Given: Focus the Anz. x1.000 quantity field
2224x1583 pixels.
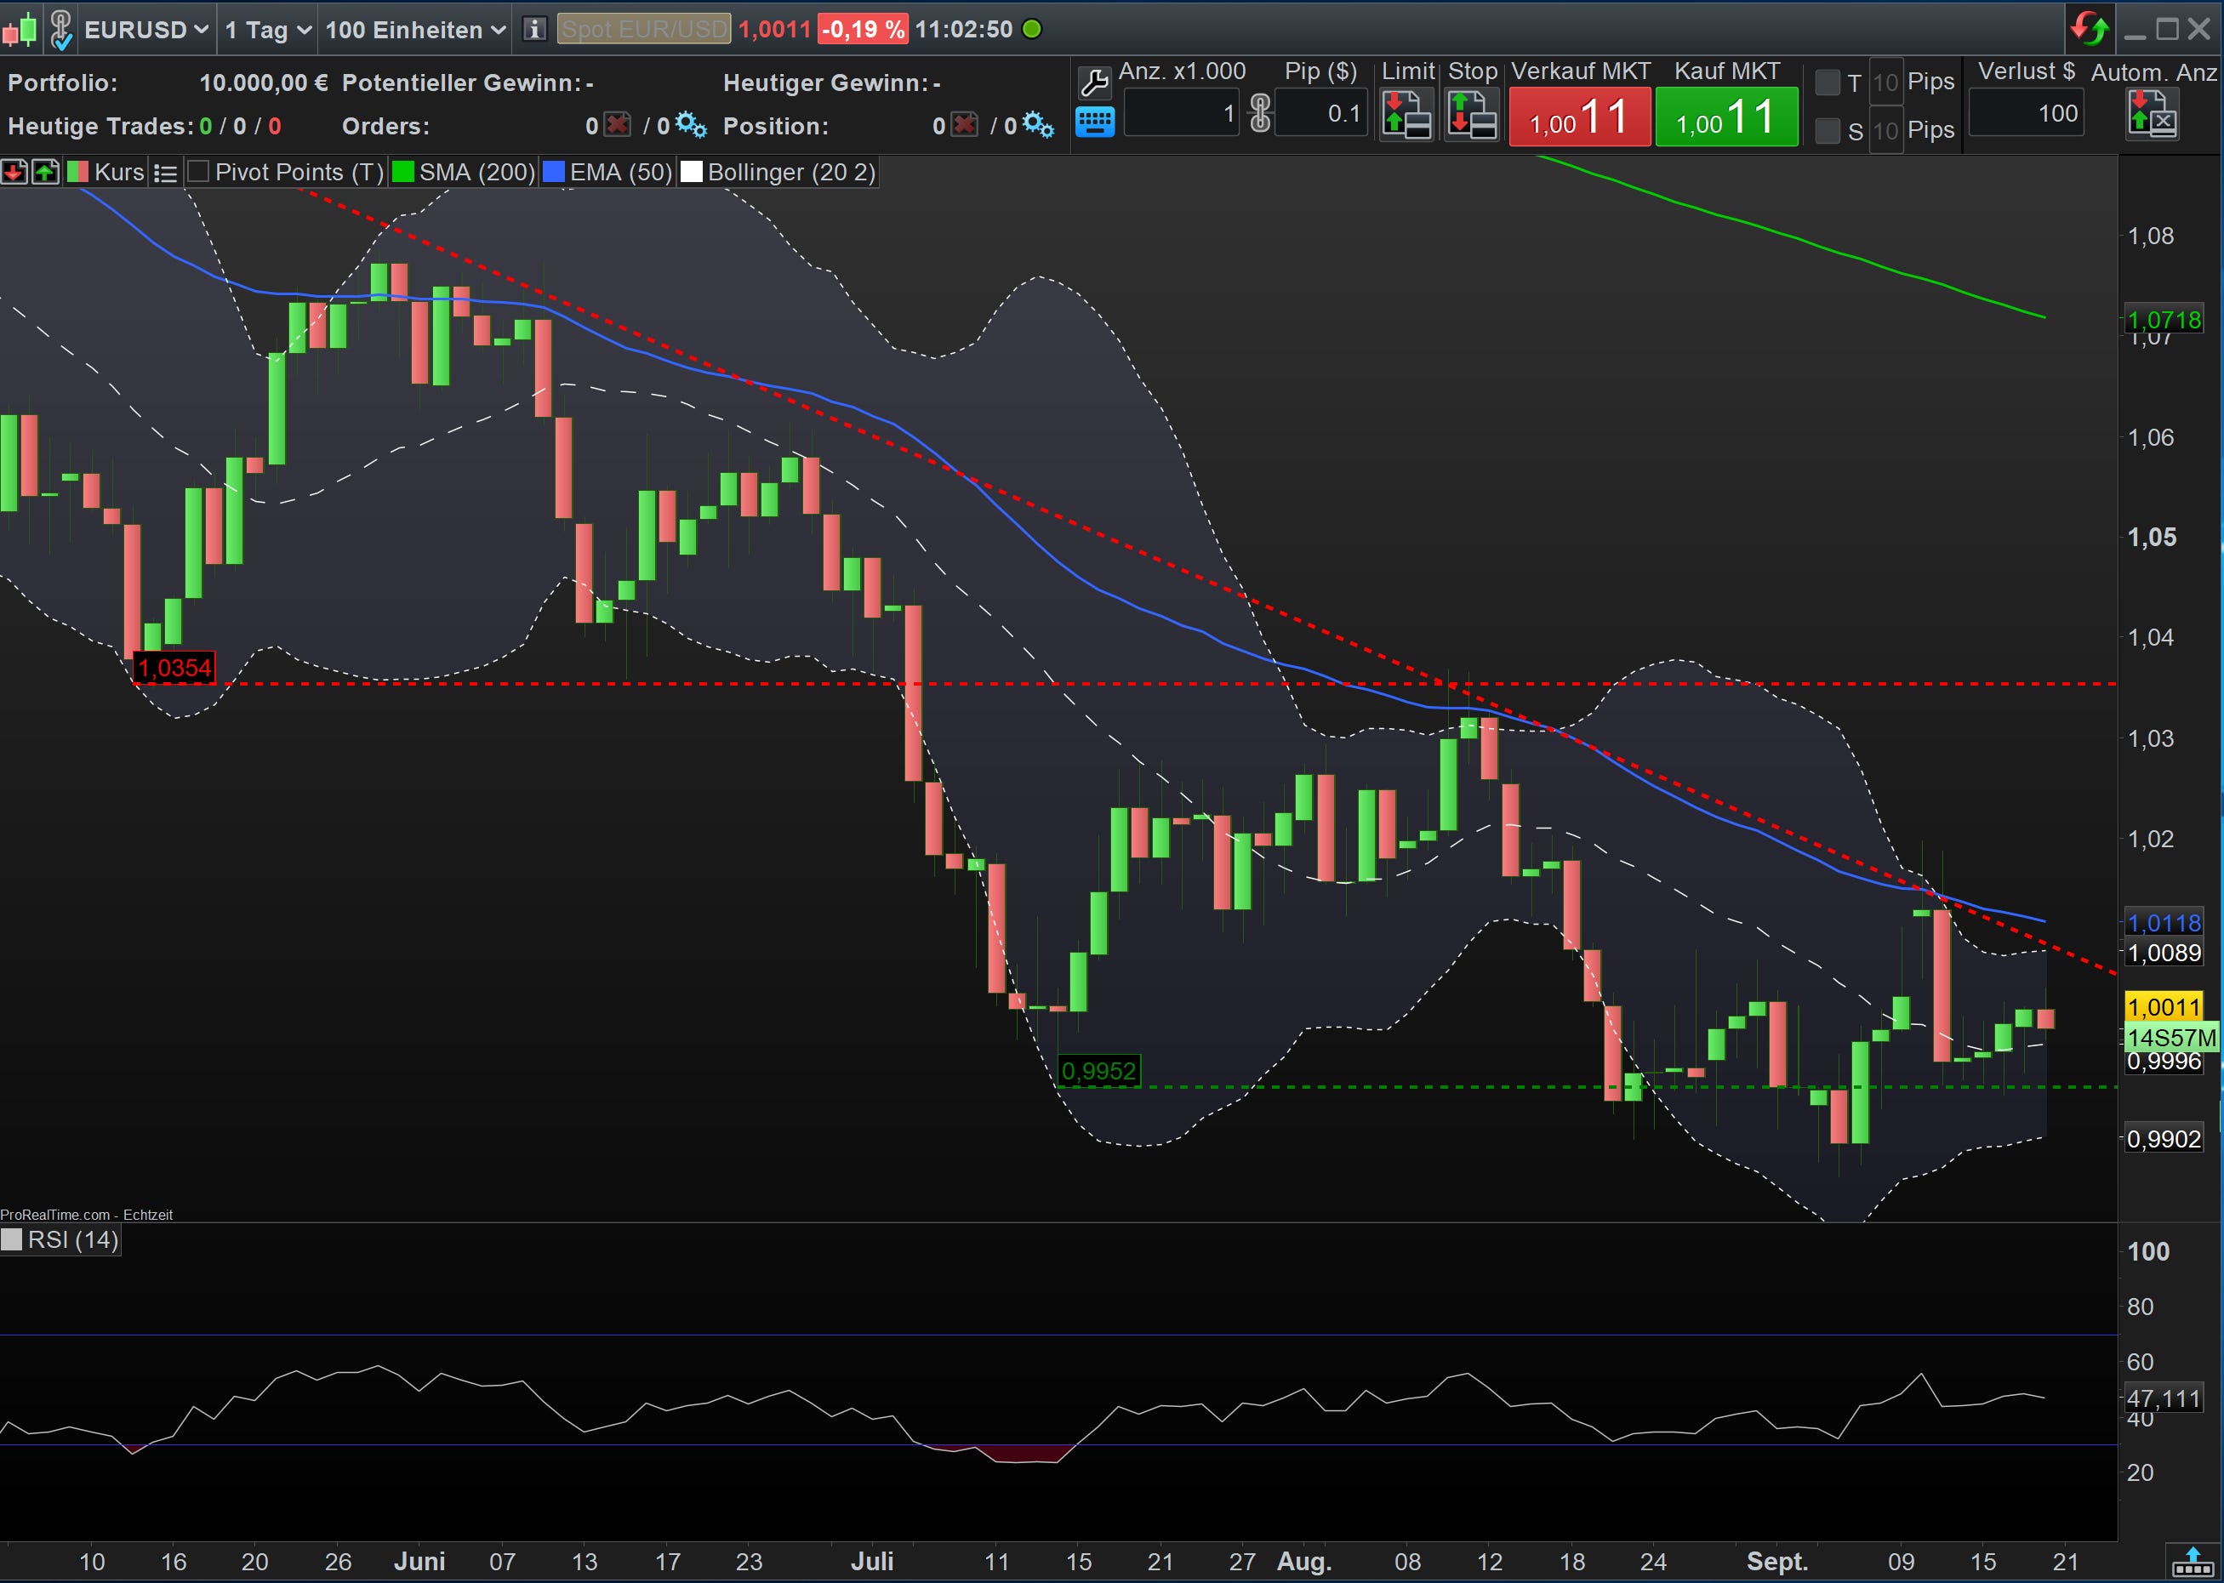Looking at the screenshot, I should tap(1182, 114).
